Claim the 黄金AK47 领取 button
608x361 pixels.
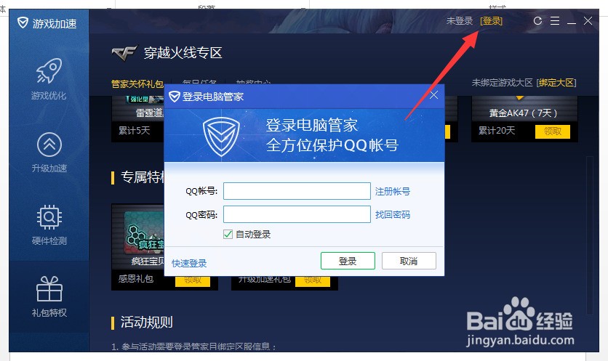tap(553, 131)
